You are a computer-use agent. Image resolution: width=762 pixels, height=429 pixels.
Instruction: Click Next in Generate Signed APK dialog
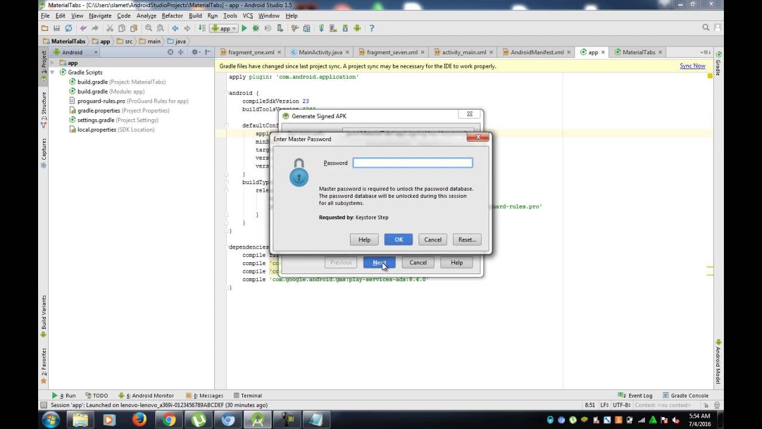tap(379, 262)
